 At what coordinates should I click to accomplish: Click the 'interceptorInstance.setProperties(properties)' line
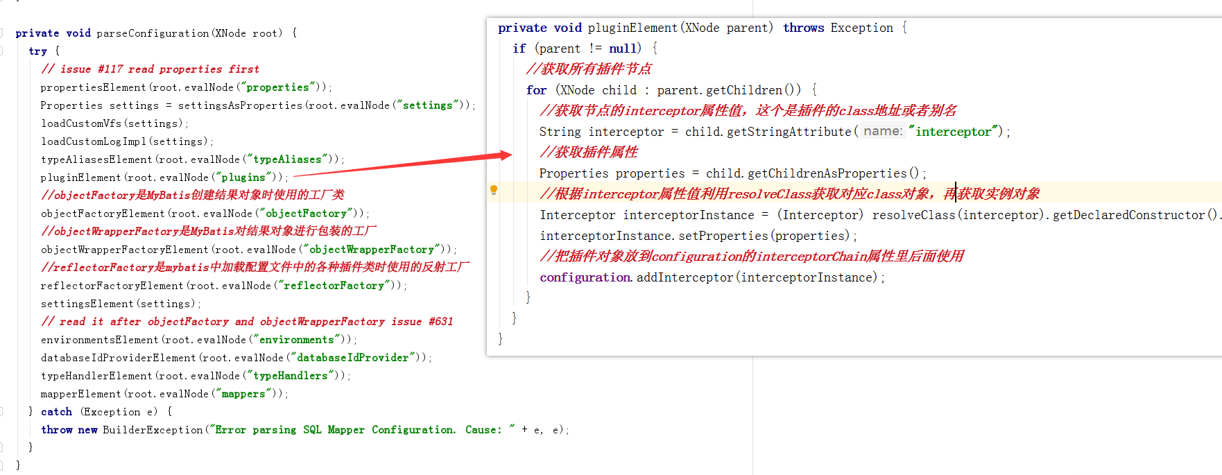[698, 236]
